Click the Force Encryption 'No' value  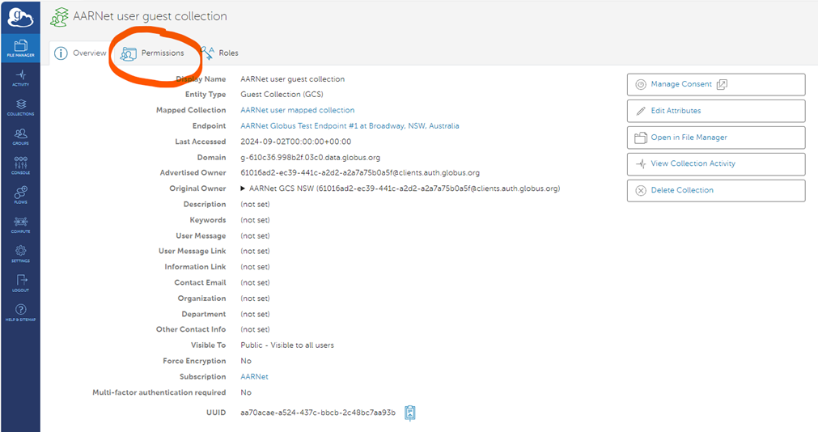[246, 361]
